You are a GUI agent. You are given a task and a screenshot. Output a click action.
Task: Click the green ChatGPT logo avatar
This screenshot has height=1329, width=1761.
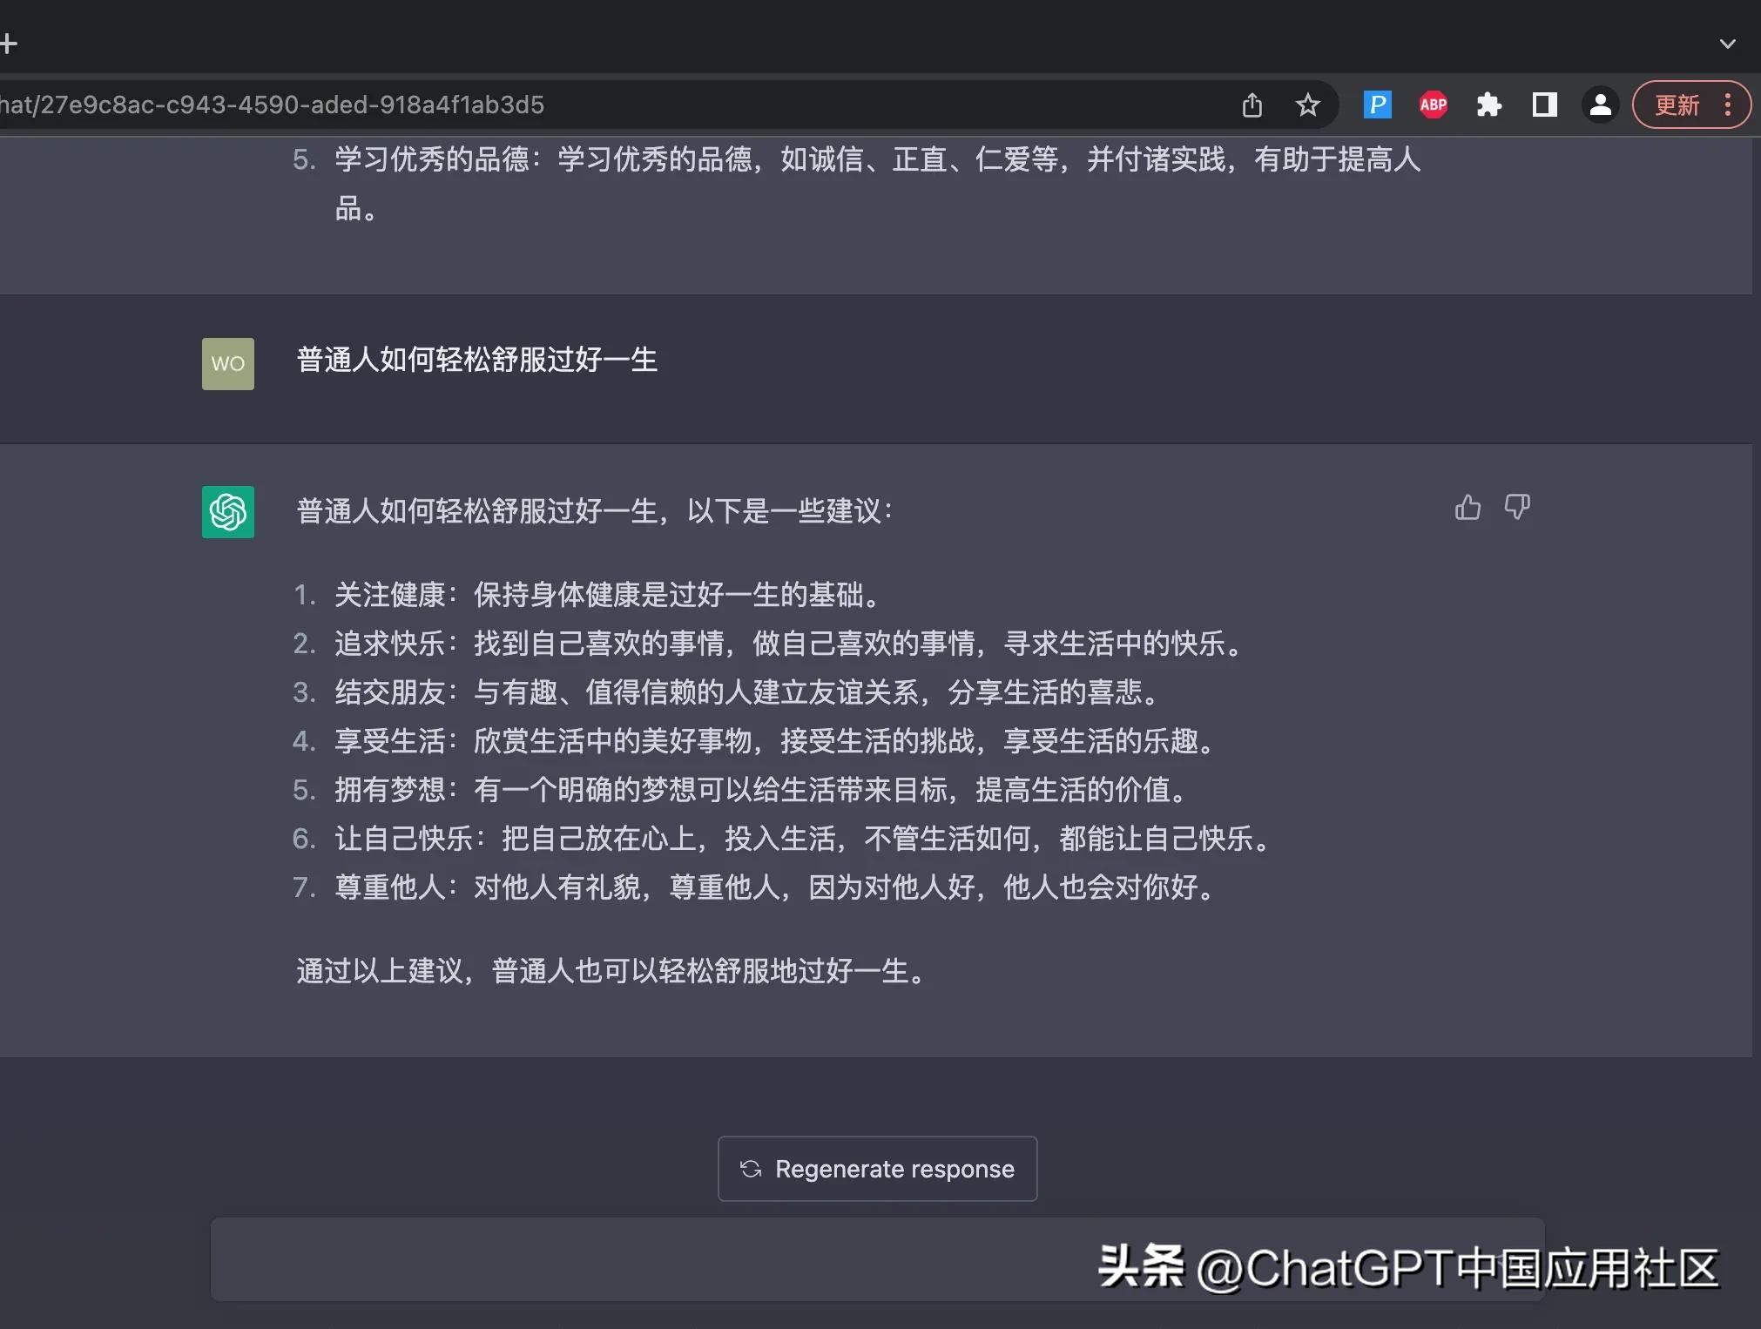pos(227,513)
